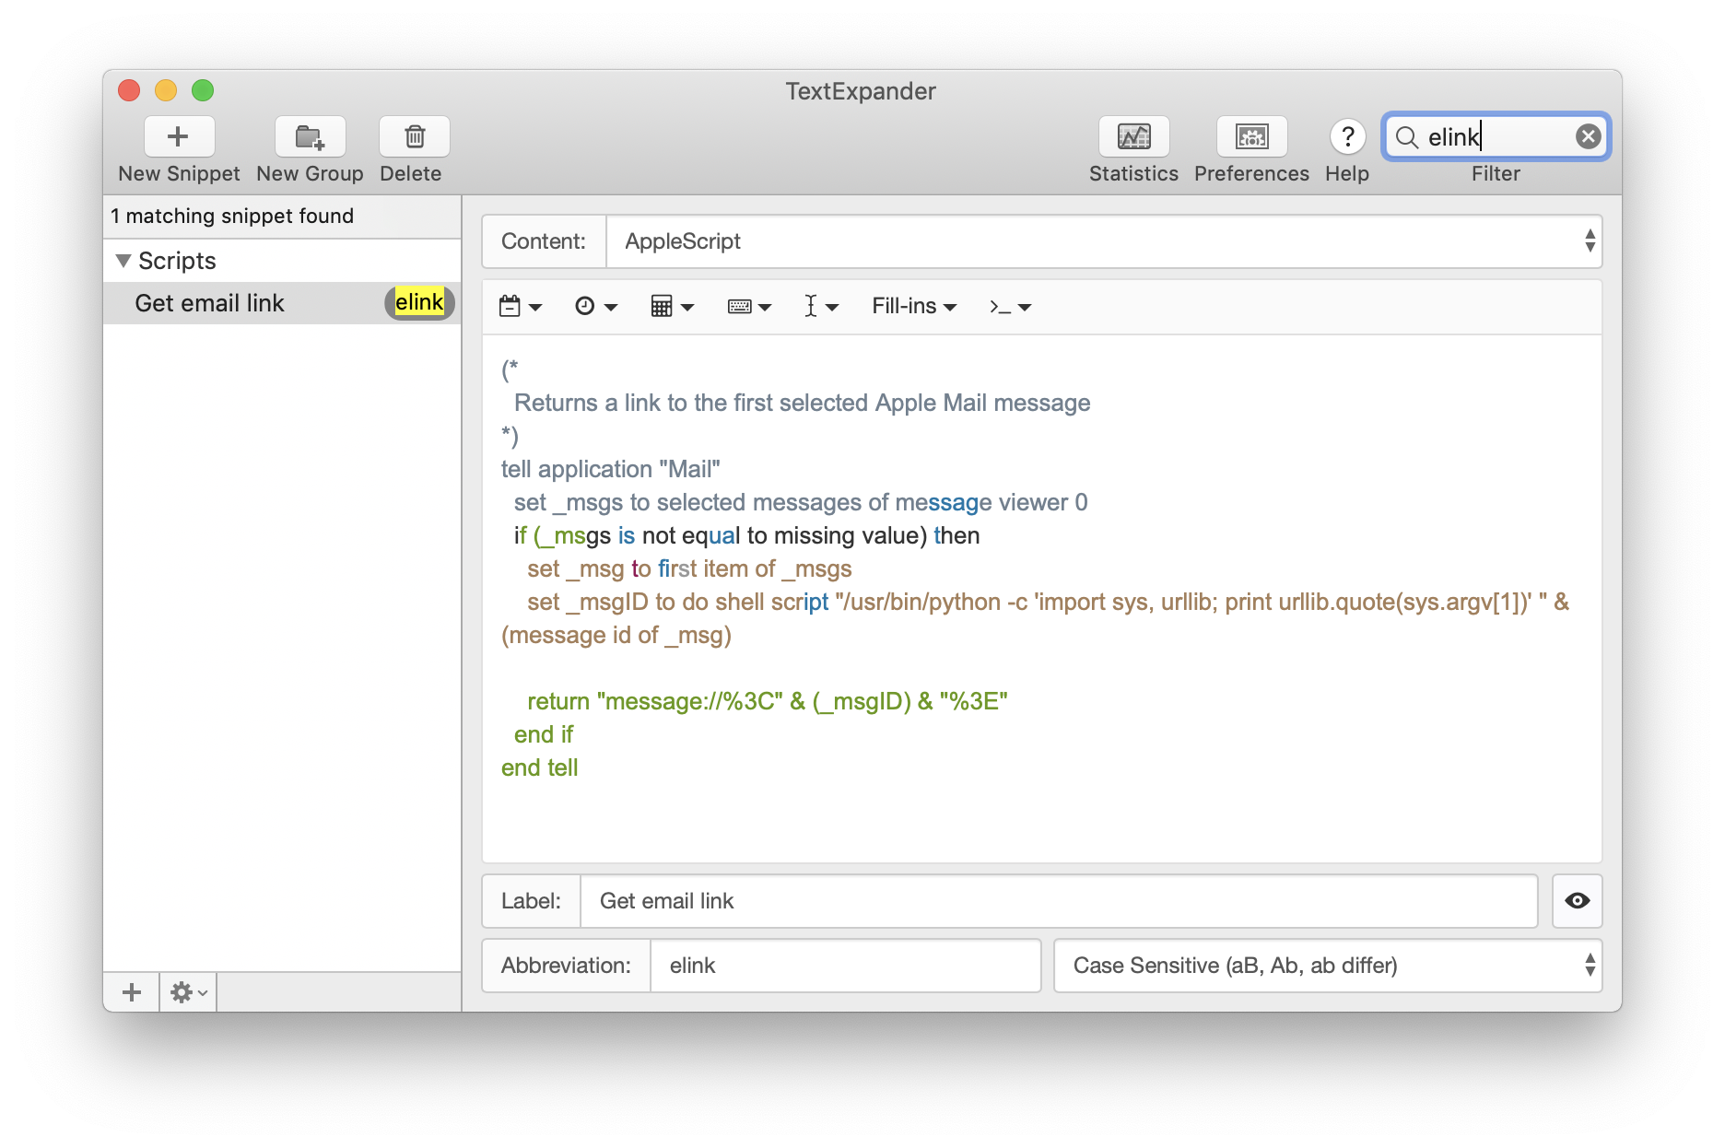
Task: Click the 'set _msg to first item' line
Action: [x=689, y=568]
